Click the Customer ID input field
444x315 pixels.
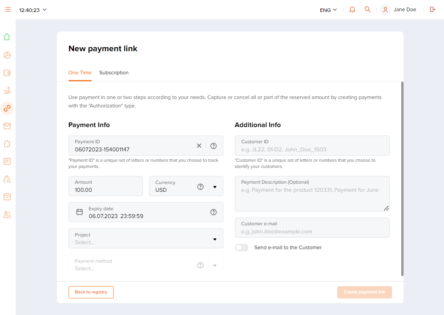312,146
